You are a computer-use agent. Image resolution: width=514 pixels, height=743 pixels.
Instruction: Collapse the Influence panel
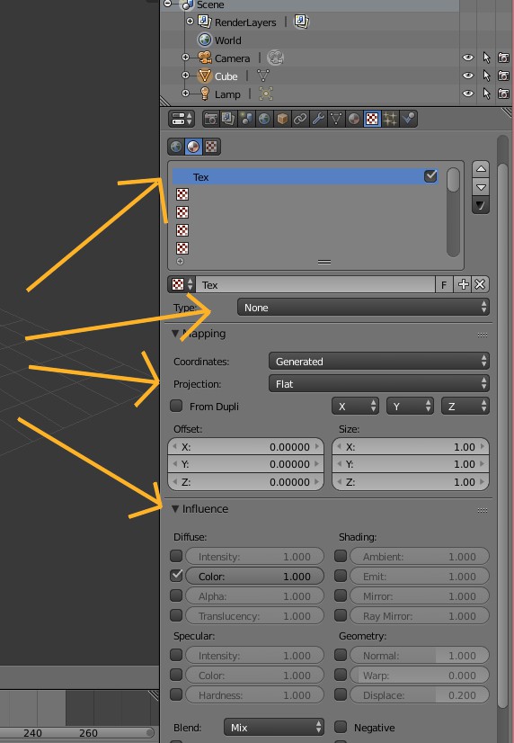[x=175, y=509]
